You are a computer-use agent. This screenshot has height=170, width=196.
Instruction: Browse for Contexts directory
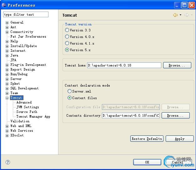tap(175, 115)
